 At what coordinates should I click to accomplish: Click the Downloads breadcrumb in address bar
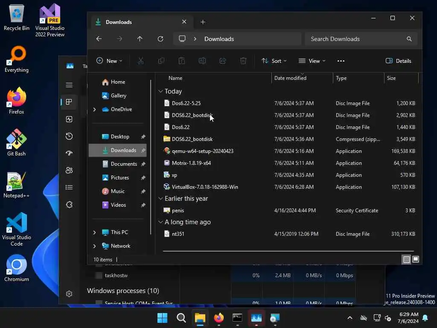[x=219, y=39]
